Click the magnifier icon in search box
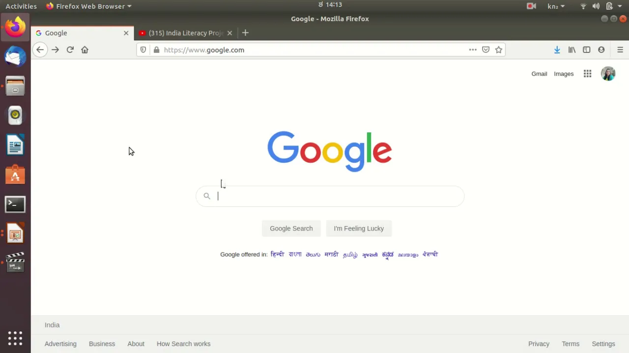This screenshot has height=353, width=629. (207, 196)
